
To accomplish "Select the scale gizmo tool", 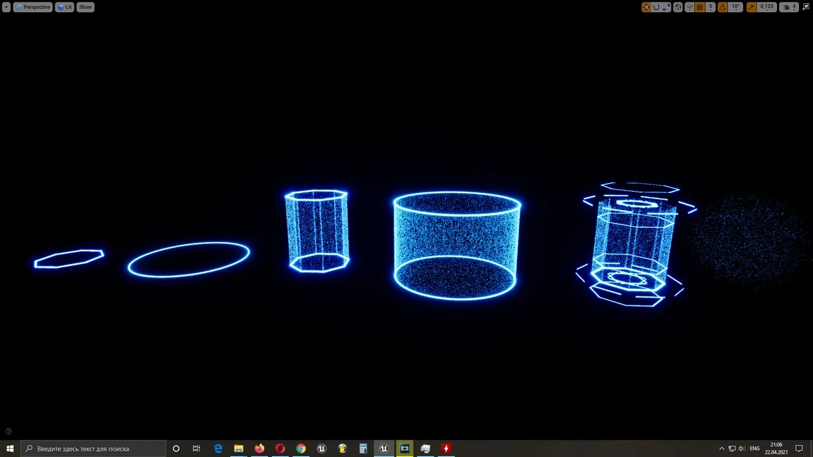I will tap(666, 7).
